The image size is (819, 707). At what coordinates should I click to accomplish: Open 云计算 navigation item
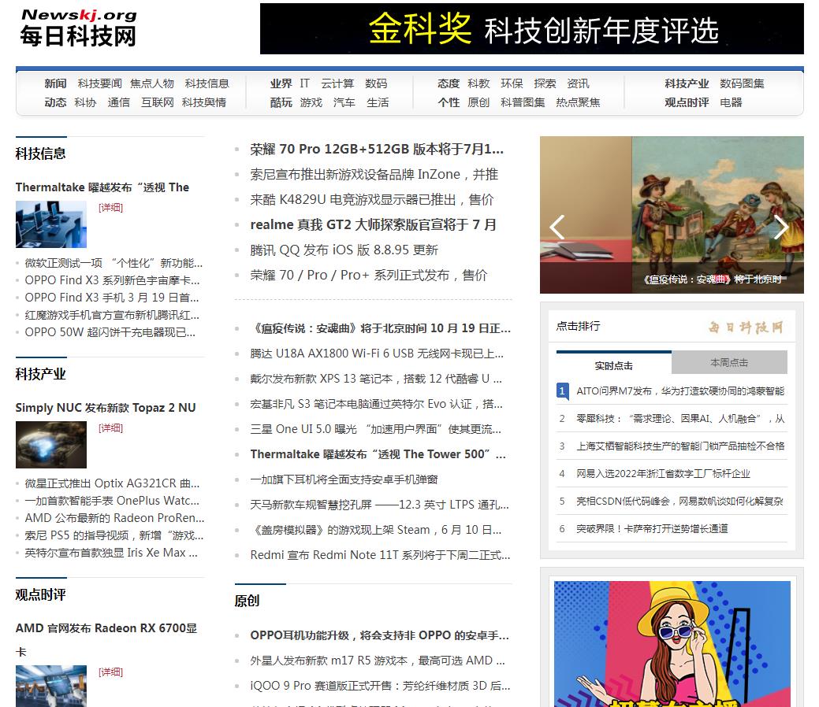(x=337, y=83)
